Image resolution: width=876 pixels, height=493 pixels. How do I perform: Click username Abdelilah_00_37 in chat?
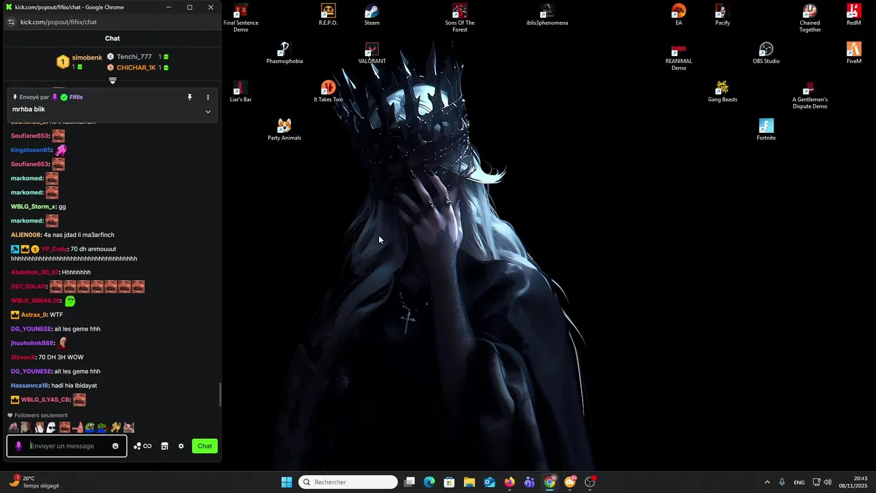pos(34,273)
